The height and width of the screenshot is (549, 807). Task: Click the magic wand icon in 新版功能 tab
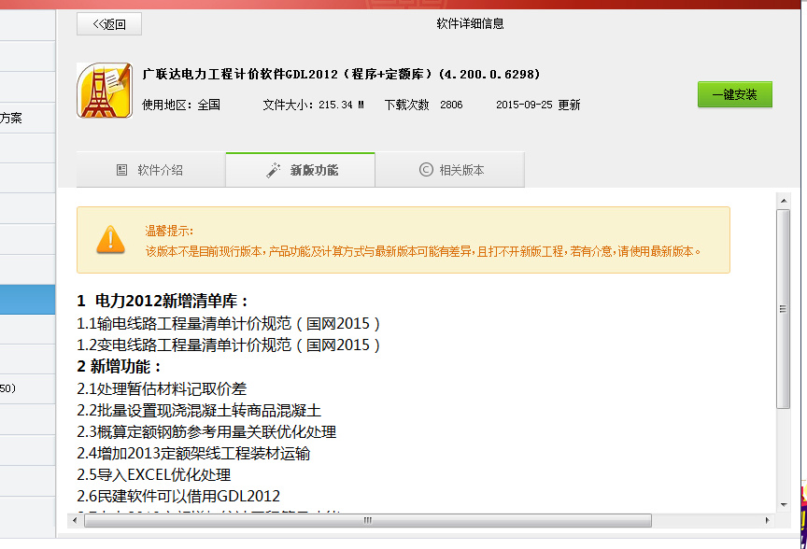click(x=274, y=170)
